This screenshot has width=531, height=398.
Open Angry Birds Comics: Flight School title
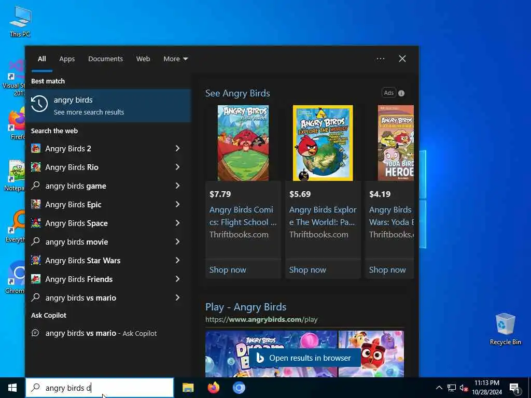[x=243, y=216]
